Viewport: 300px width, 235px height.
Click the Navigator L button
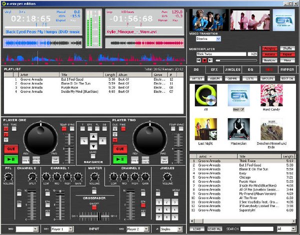(84, 141)
